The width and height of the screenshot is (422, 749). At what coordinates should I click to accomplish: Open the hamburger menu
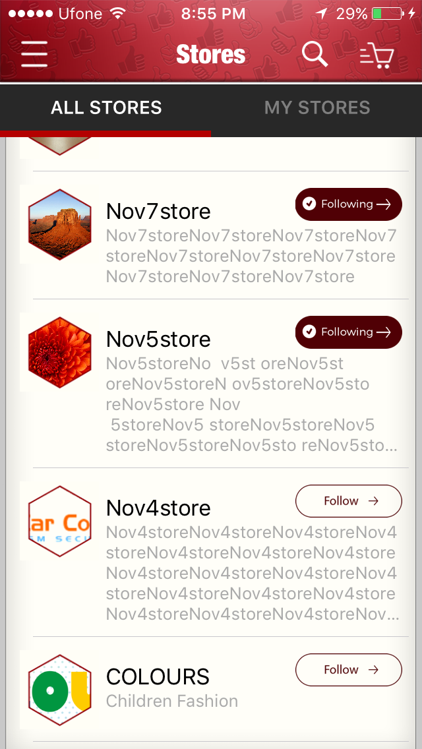pyautogui.click(x=34, y=54)
